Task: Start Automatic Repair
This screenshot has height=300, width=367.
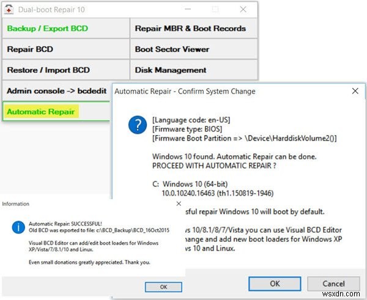Action: [x=56, y=112]
